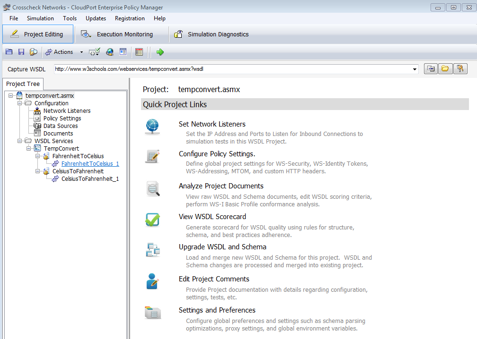The image size is (477, 339).
Task: Open the Registration menu
Action: [x=130, y=18]
